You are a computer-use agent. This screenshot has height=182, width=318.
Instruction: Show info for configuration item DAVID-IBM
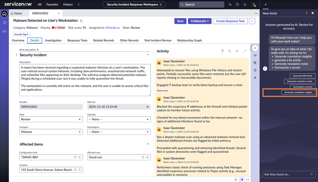[x=75, y=157]
